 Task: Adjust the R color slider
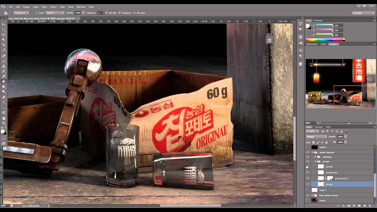tap(333, 26)
